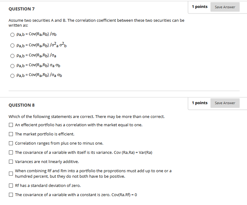This screenshot has width=247, height=205.
Task: Check the Cov(Ra.Rf) = 0 statement
Action: tap(11, 195)
